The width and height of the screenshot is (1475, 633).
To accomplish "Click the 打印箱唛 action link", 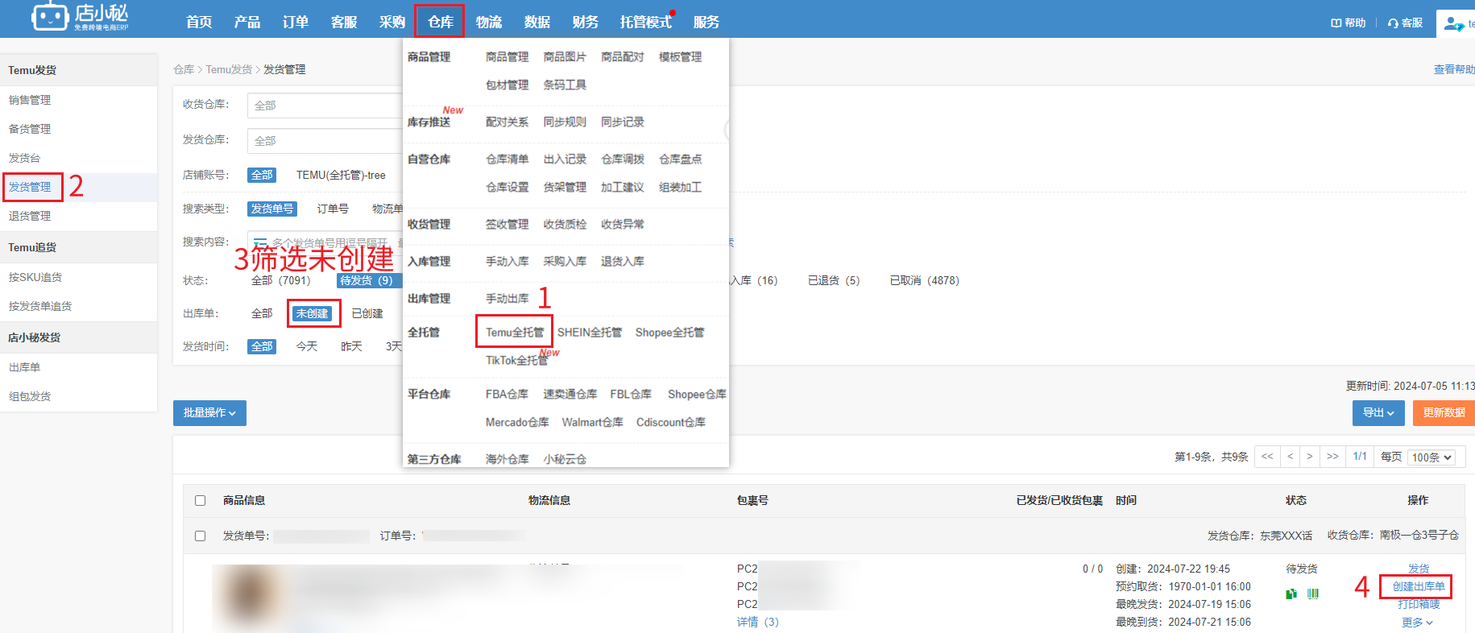I will click(x=1419, y=605).
